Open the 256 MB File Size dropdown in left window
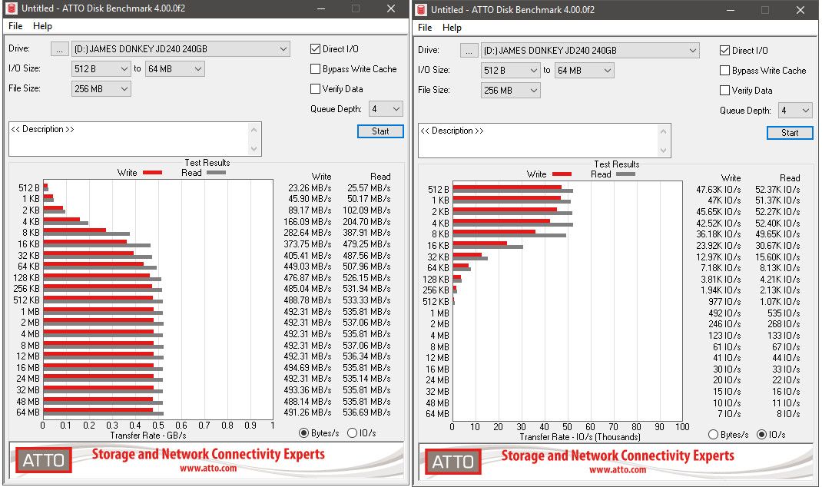 pyautogui.click(x=101, y=88)
